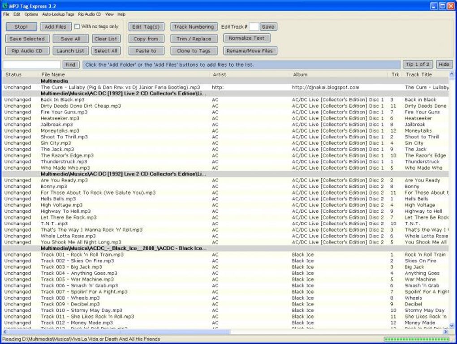Click the Track Numbering button

pyautogui.click(x=194, y=27)
